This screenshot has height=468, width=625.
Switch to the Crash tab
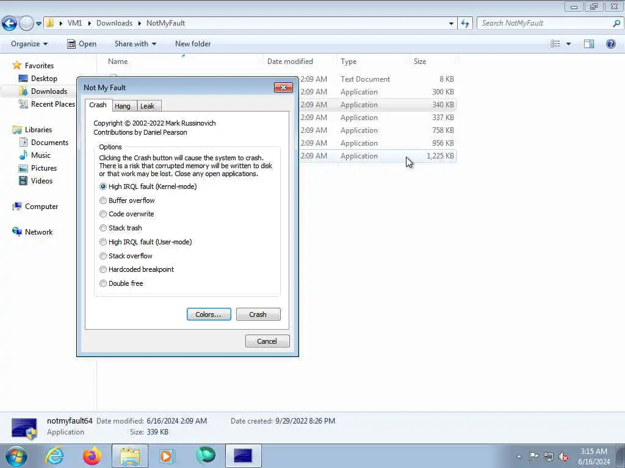[98, 105]
